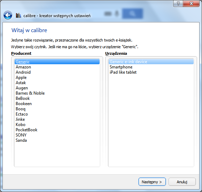
Task: Select Ectaco manufacturer
Action: pos(57,114)
